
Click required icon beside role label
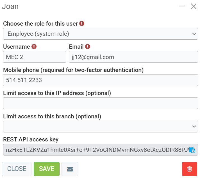pos(82,24)
